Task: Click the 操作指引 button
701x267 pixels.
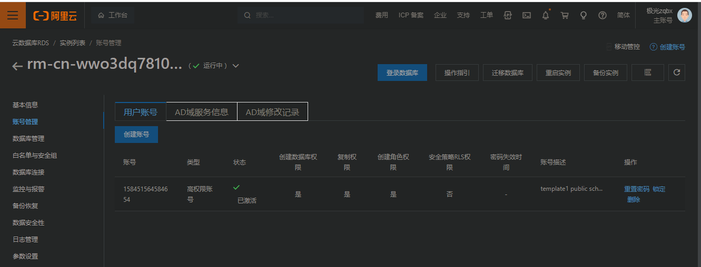Action: [457, 73]
